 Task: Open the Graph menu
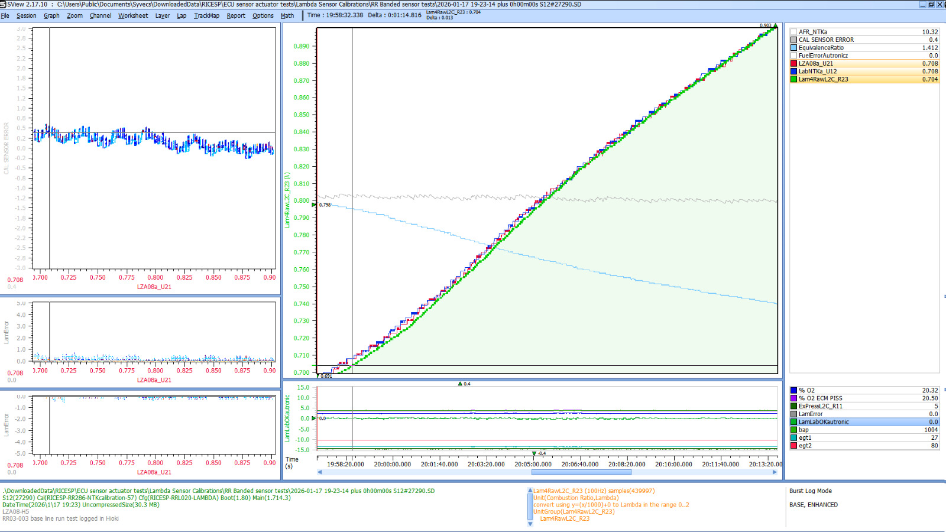51,16
